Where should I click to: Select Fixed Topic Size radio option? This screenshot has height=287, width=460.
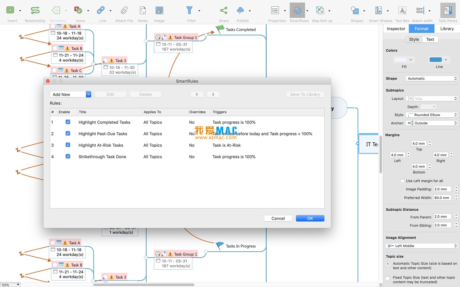pos(388,278)
